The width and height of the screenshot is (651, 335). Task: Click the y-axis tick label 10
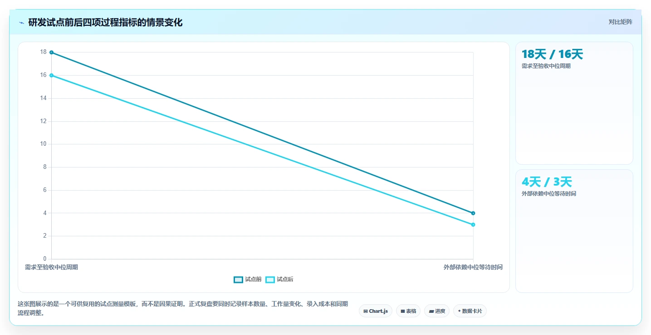(x=44, y=144)
